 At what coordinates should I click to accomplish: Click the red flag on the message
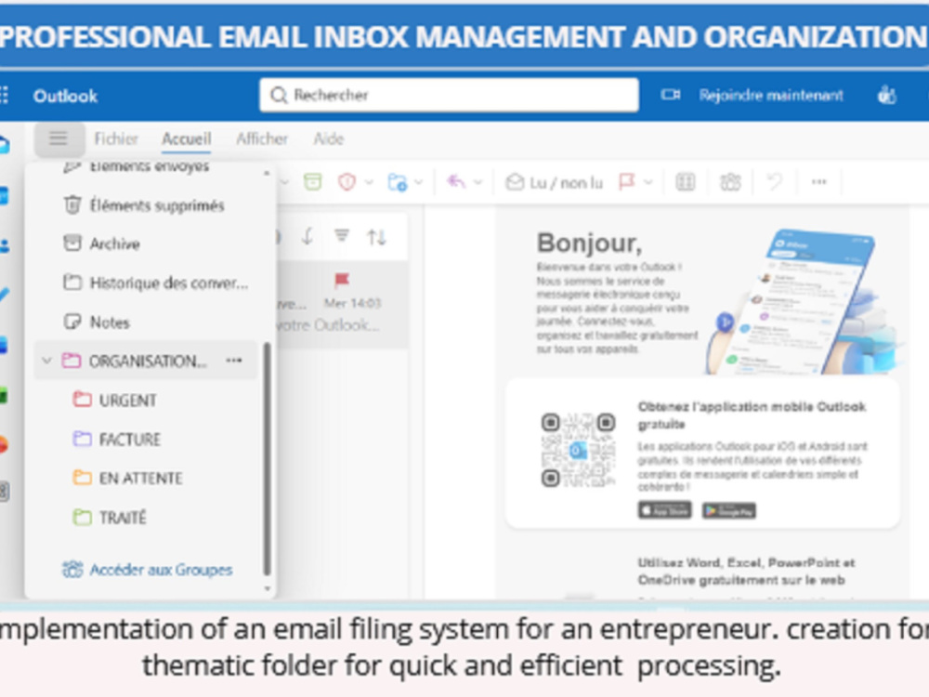point(342,279)
